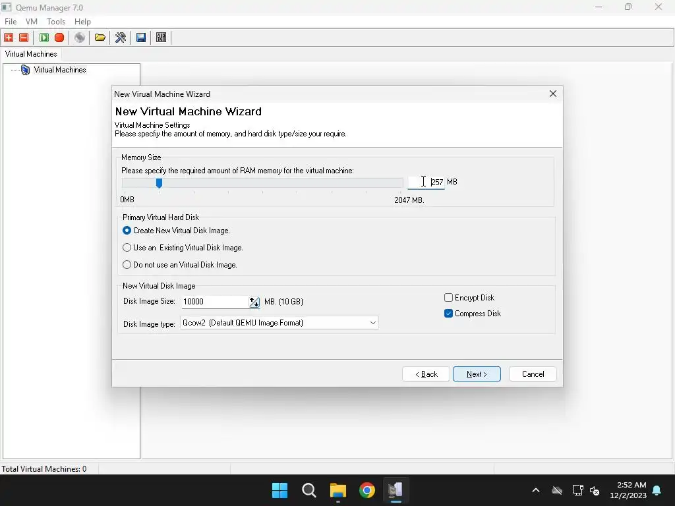Image resolution: width=675 pixels, height=506 pixels.
Task: Click the Back button in wizard
Action: point(426,374)
